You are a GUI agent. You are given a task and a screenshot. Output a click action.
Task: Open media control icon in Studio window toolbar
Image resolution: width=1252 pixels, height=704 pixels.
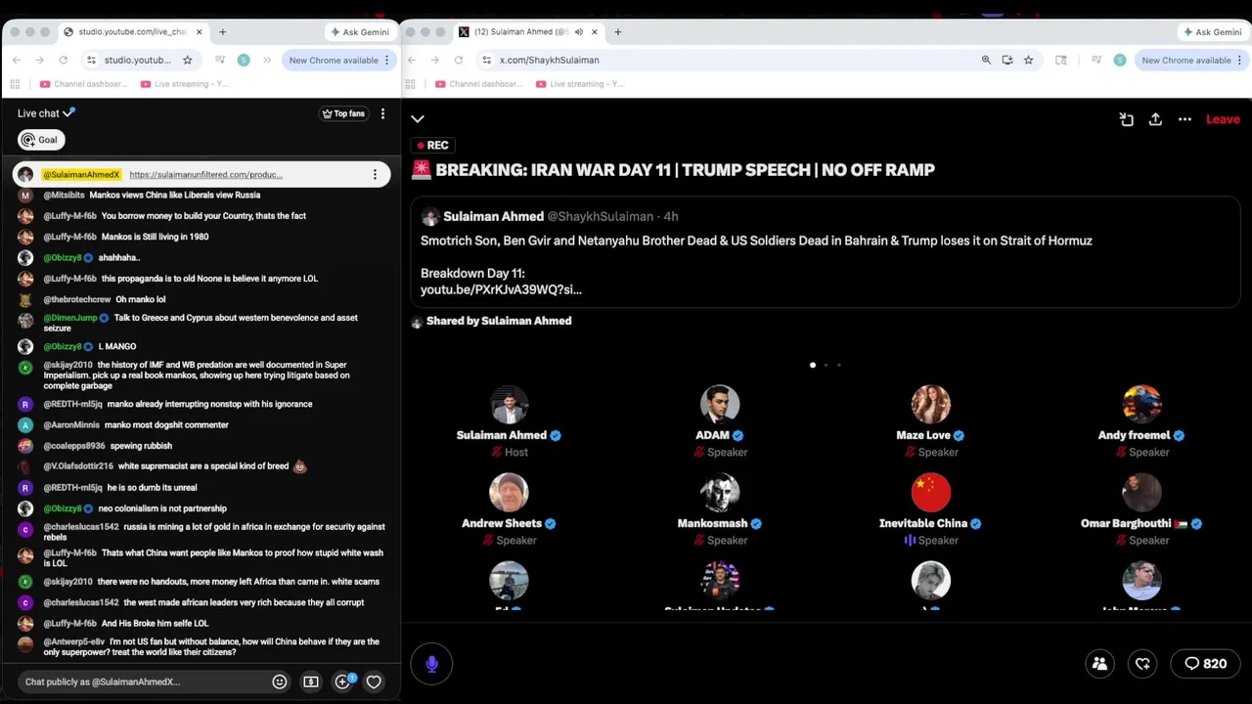pos(220,60)
